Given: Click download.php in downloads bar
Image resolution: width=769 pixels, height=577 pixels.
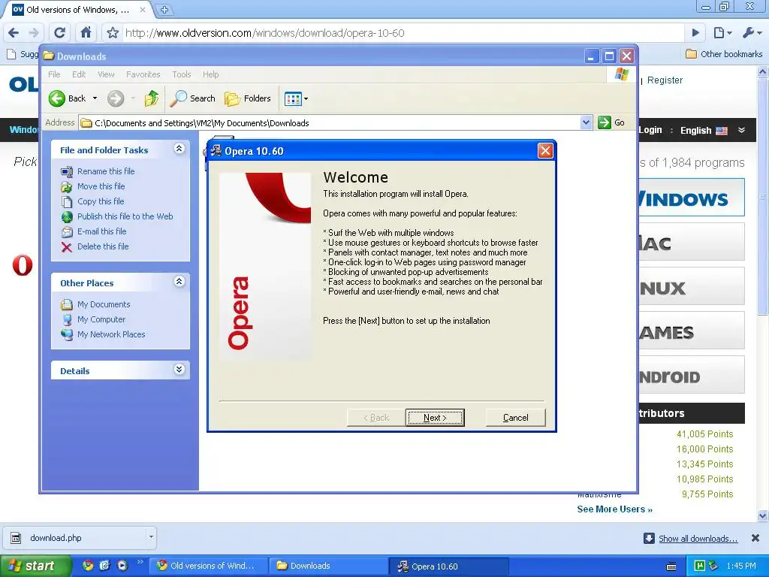Looking at the screenshot, I should point(74,538).
